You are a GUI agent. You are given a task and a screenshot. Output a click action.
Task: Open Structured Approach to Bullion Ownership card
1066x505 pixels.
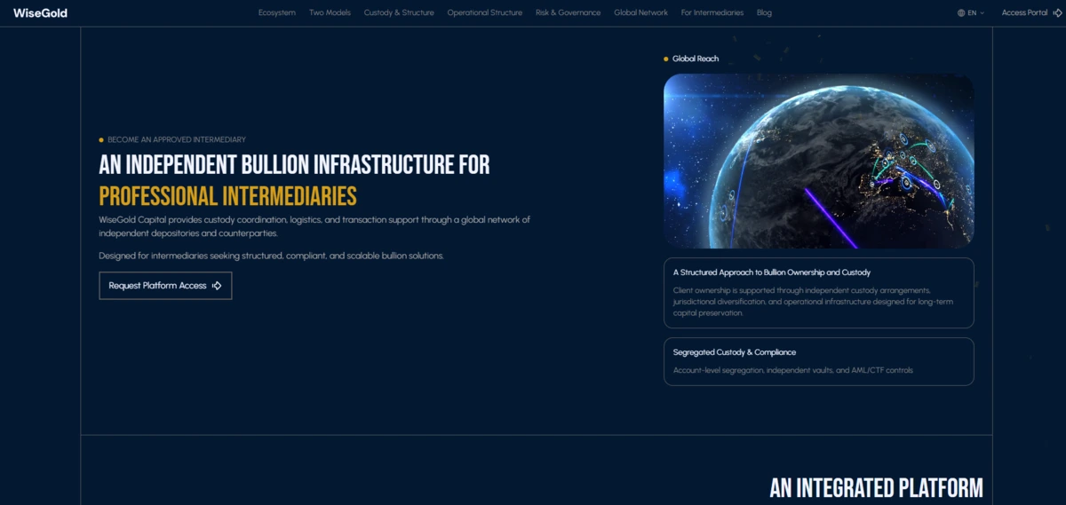[818, 293]
